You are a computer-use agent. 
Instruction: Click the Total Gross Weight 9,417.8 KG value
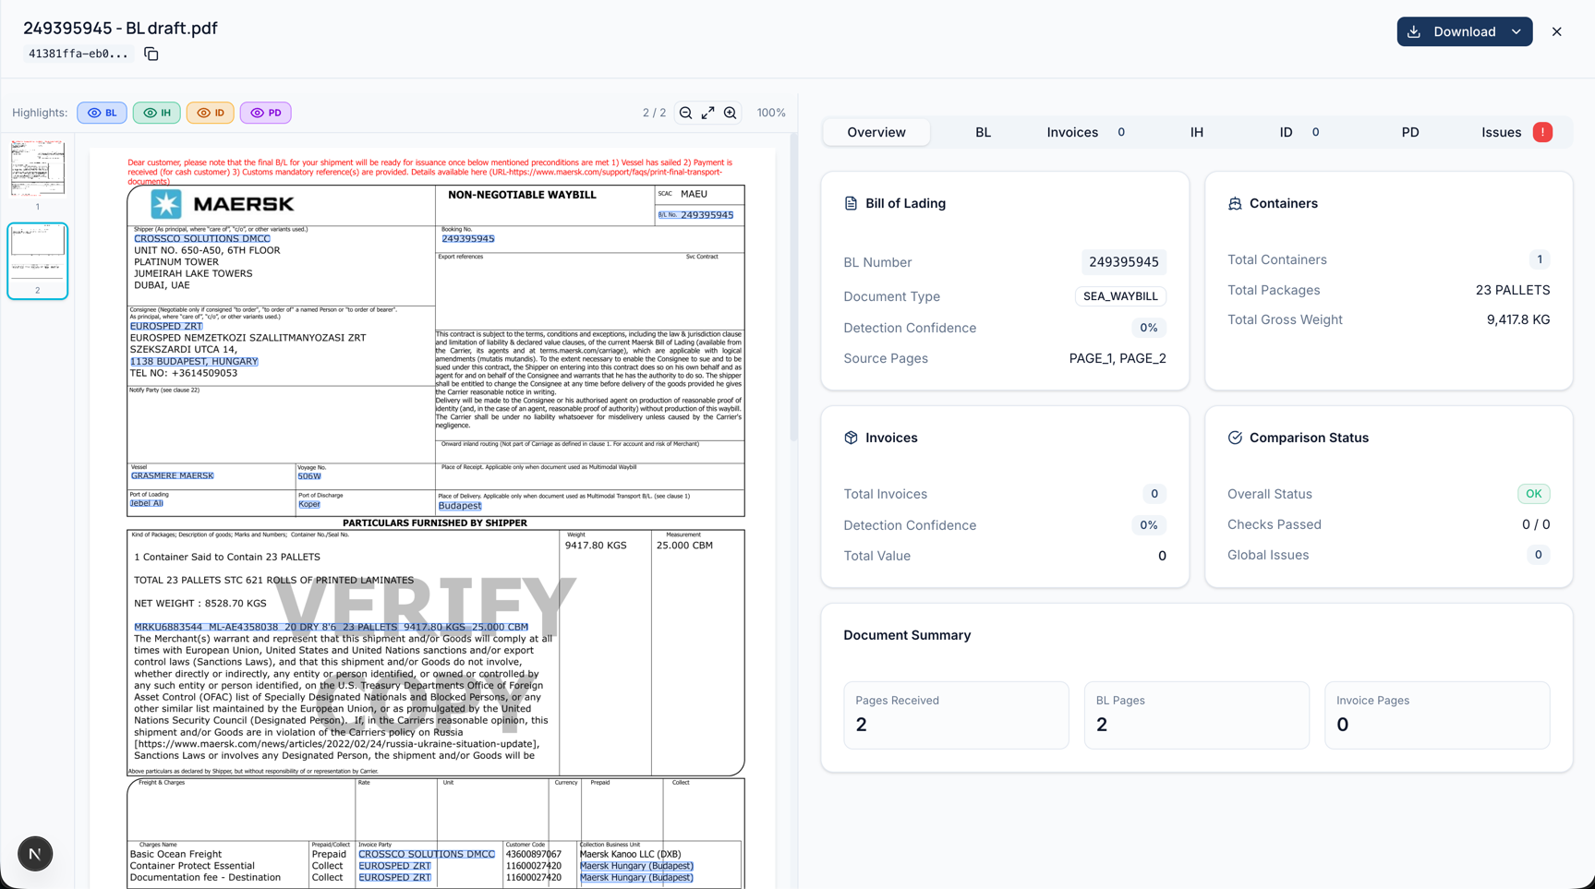1517,319
